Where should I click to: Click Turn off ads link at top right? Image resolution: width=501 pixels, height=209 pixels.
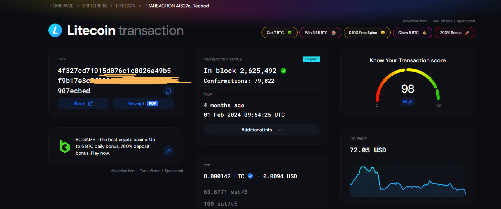pos(442,21)
